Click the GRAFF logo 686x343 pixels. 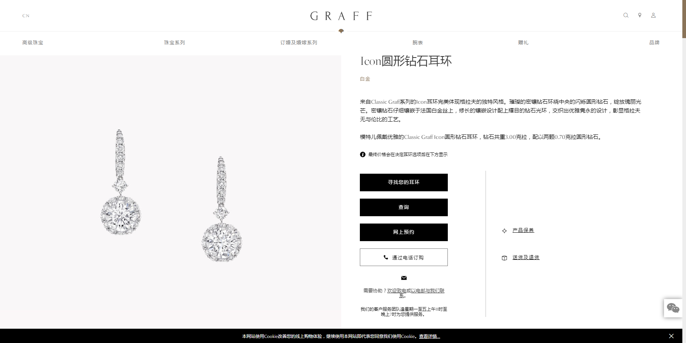341,16
